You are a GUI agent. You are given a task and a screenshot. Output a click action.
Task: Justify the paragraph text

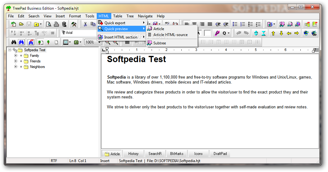tap(210, 24)
